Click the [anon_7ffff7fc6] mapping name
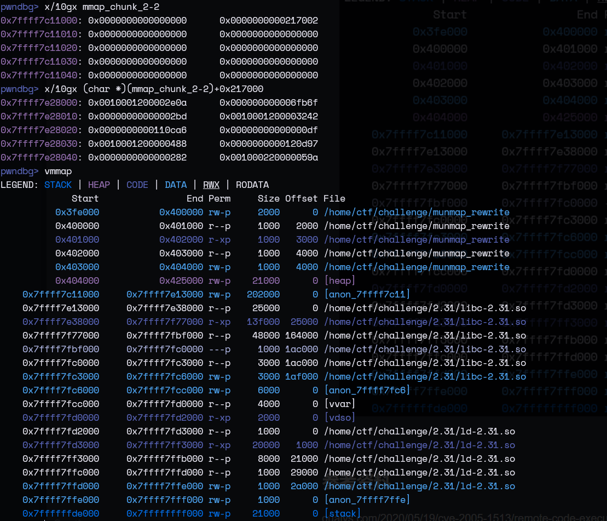Image resolution: width=607 pixels, height=521 pixels. [367, 390]
